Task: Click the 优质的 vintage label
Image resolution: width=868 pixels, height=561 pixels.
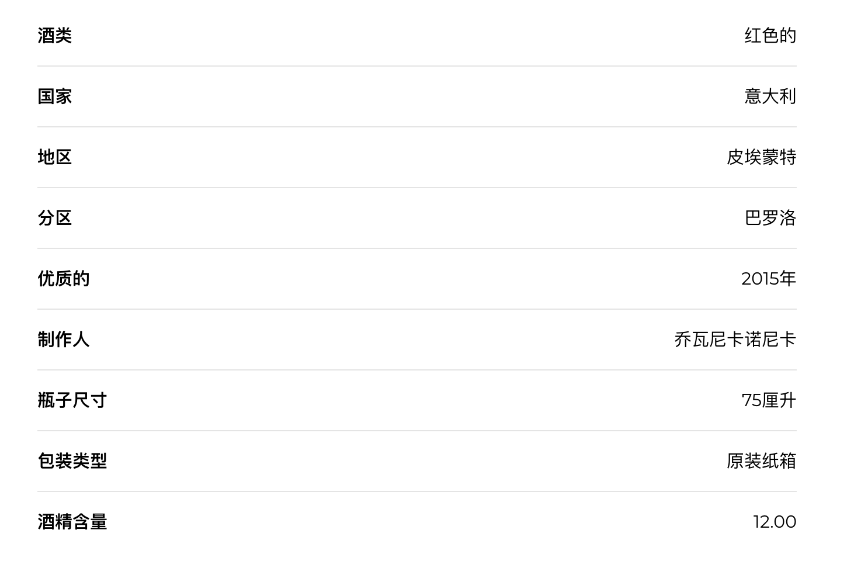Action: click(x=64, y=279)
